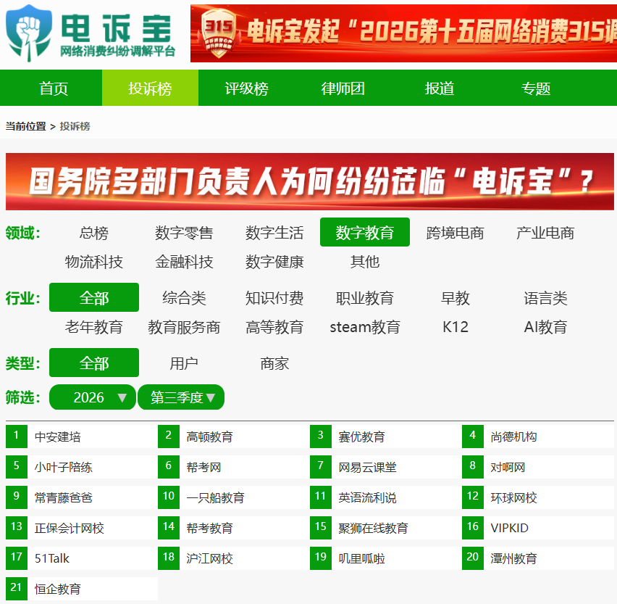Select 数字生活 in domain filters
Image resolution: width=617 pixels, height=604 pixels.
coord(274,233)
